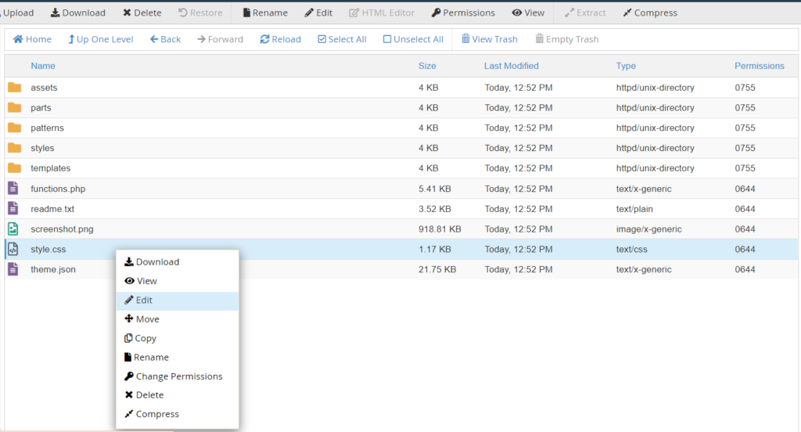Screen dimensions: 801x432
Task: Choose View from the context menu
Action: [x=178, y=281]
